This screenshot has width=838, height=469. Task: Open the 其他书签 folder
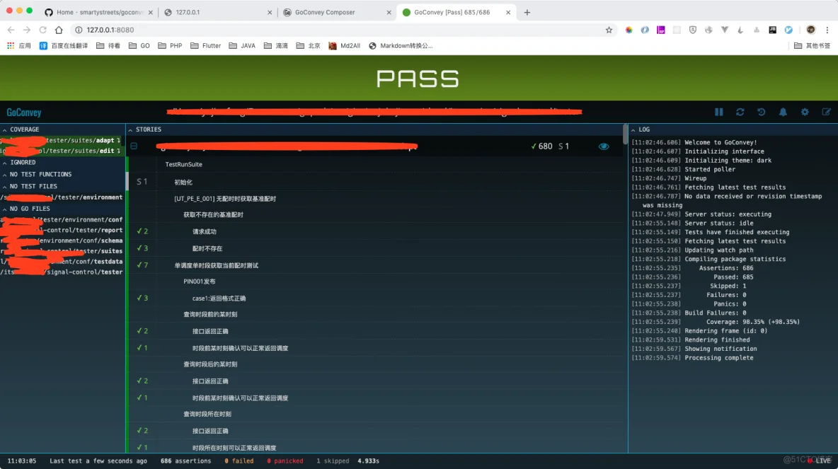pos(813,46)
